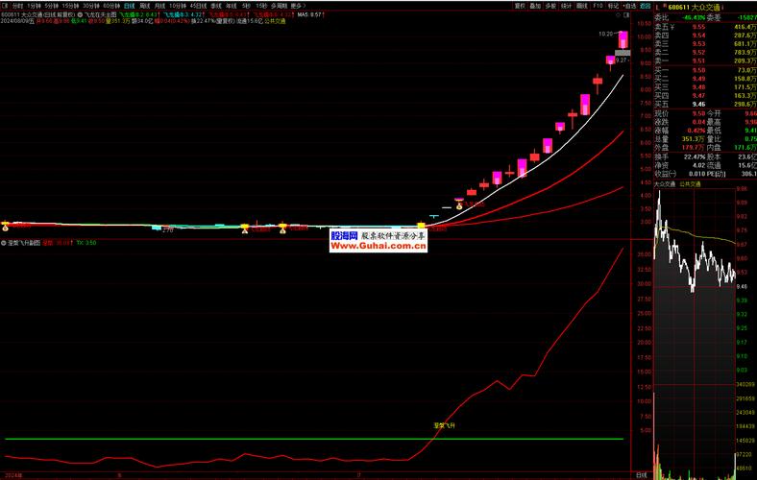Select the 10分钟 period tab
Image resolution: width=757 pixels, height=480 pixels.
pos(178,6)
